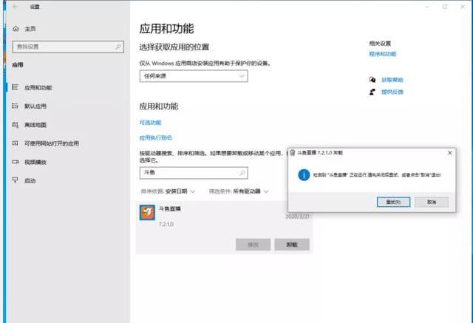This screenshot has width=473, height=323.
Task: Open the 程序和功能 related settings link
Action: pos(383,54)
